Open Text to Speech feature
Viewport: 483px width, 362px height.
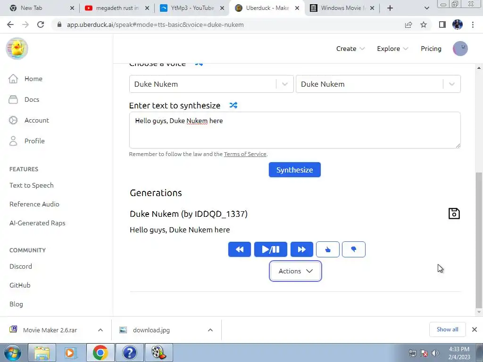[x=32, y=185]
